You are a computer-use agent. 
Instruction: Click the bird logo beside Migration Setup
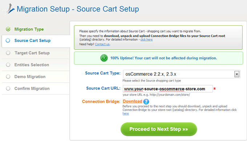[9, 9]
